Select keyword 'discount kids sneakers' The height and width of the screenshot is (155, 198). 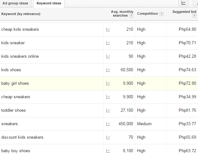tap(22, 137)
